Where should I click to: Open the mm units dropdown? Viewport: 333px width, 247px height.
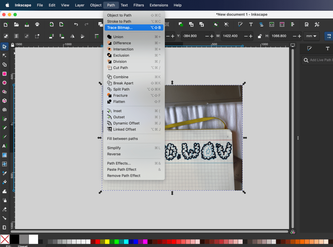coord(311,36)
